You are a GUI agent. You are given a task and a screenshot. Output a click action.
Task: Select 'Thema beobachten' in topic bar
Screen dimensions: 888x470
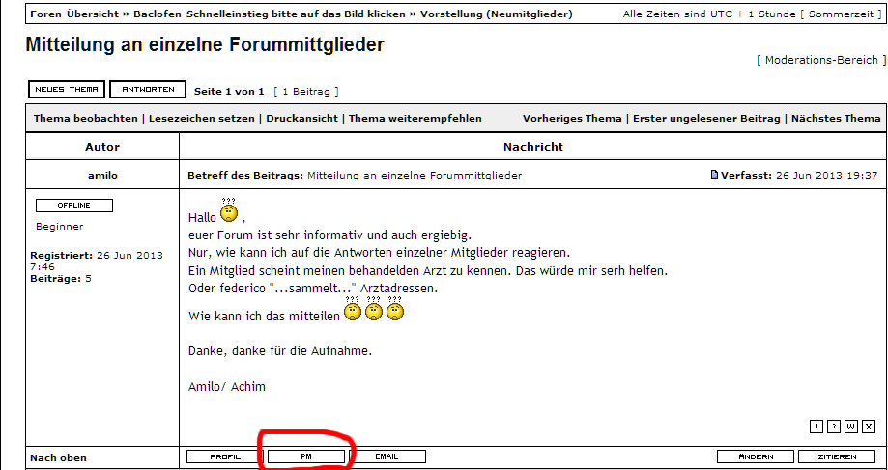pos(85,119)
